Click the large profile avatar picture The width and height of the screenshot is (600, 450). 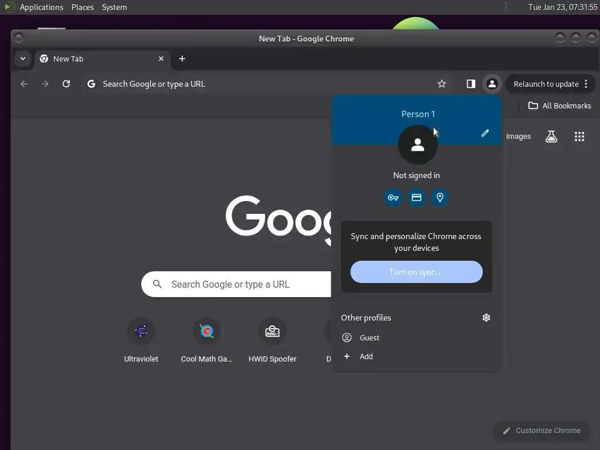tap(417, 145)
